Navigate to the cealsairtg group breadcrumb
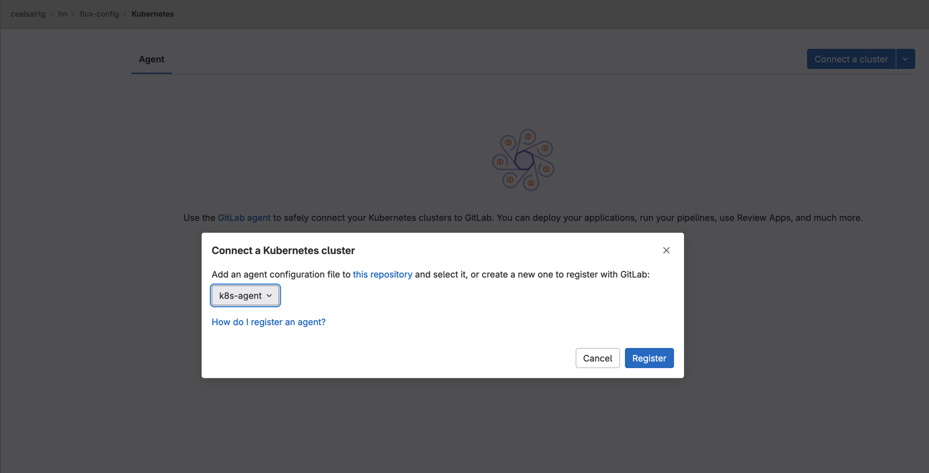The height and width of the screenshot is (473, 929). pos(28,14)
